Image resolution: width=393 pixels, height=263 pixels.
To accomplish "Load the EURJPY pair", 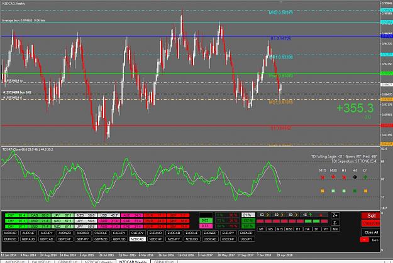I will point(228,233).
